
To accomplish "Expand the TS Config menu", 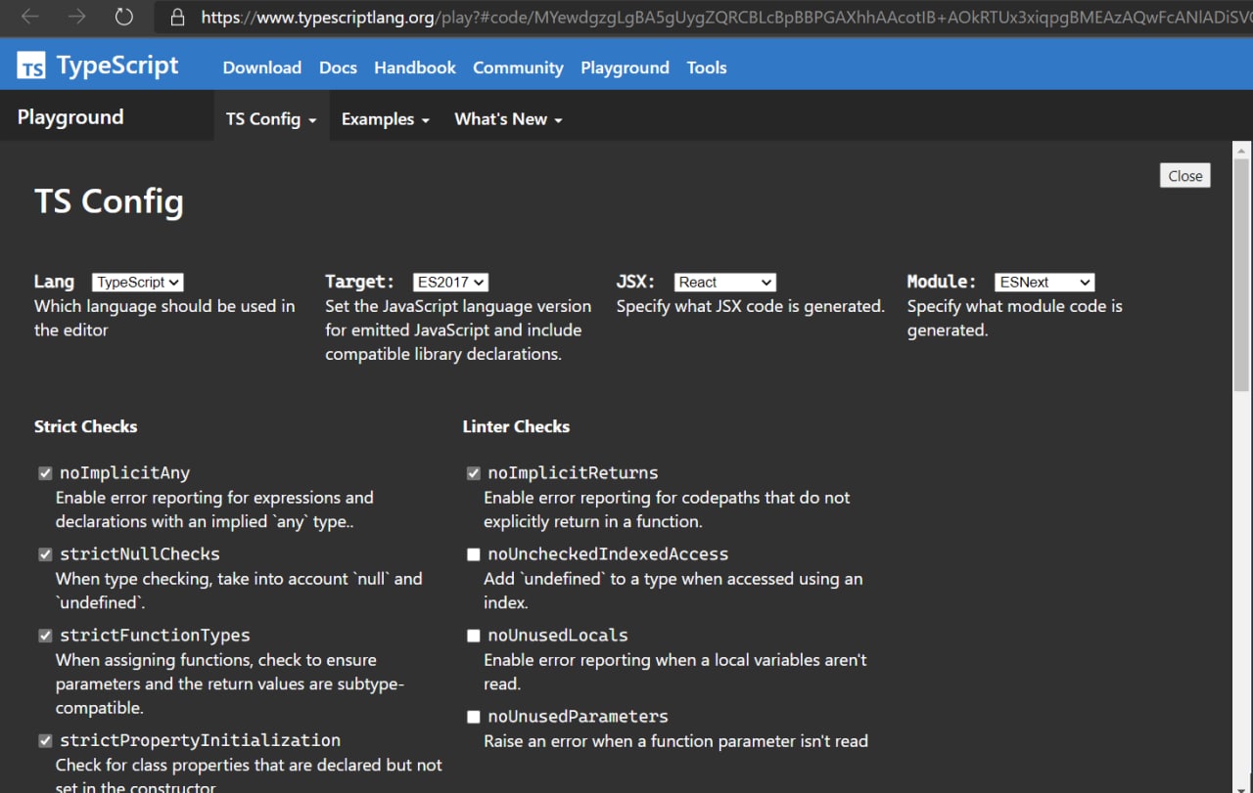I will (271, 118).
